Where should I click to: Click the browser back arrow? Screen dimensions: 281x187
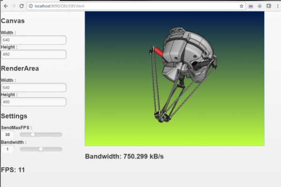[x=5, y=6]
